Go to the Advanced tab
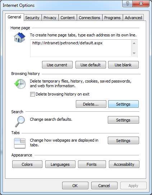The height and width of the screenshot is (195, 152). click(133, 18)
